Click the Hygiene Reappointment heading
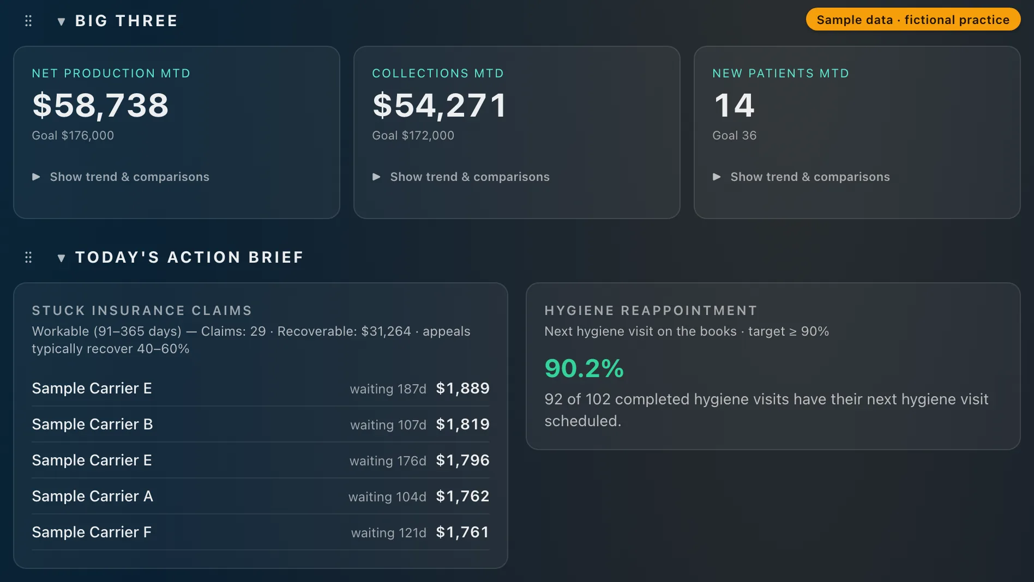 [651, 311]
